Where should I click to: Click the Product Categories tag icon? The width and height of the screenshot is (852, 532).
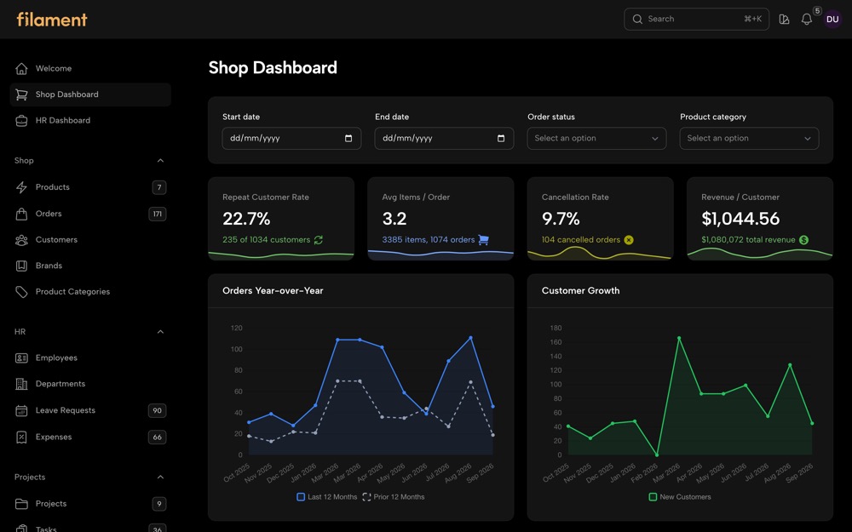[21, 292]
